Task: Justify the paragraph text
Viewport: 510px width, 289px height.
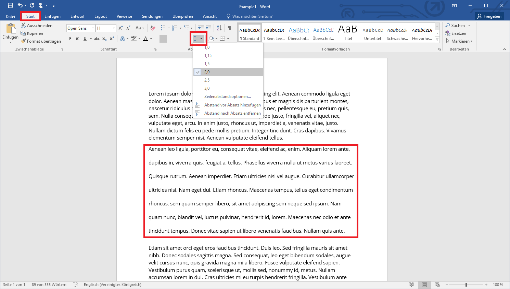Action: (186, 39)
